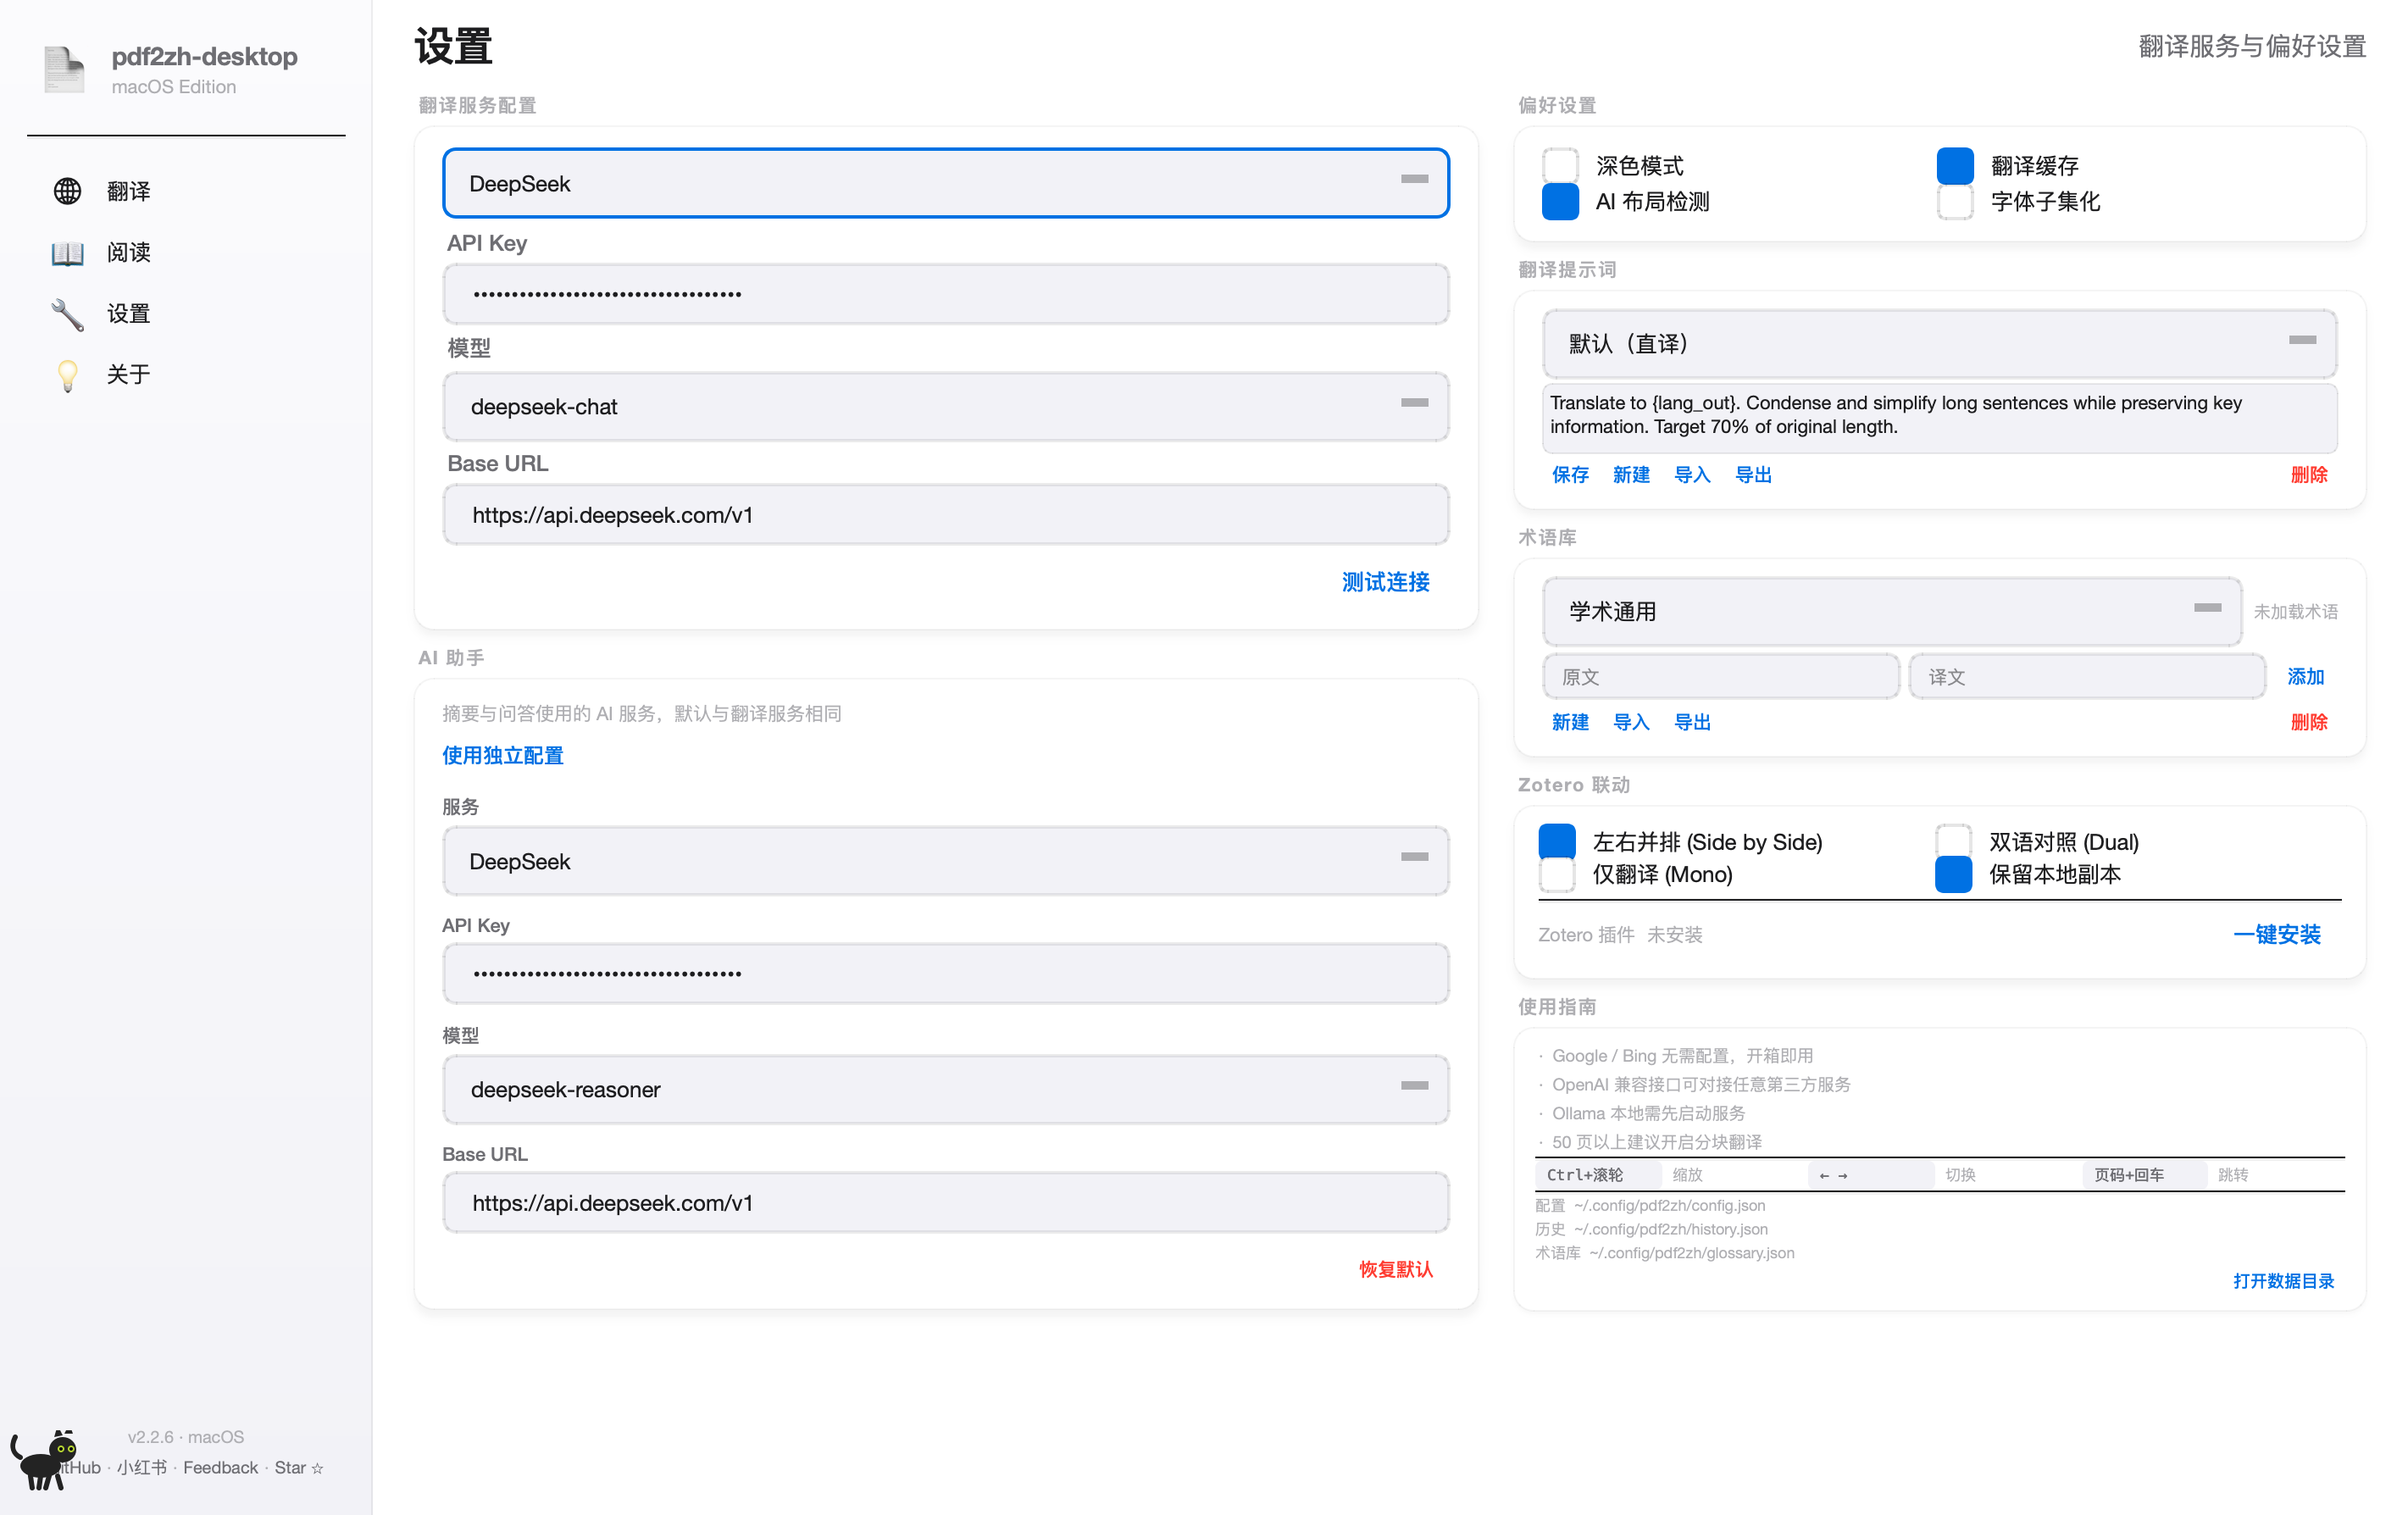
Task: Open the translation service DeepSeek dropdown
Action: point(946,183)
